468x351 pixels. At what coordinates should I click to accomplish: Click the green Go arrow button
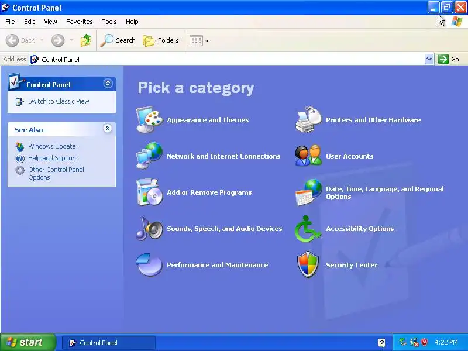[x=443, y=59]
